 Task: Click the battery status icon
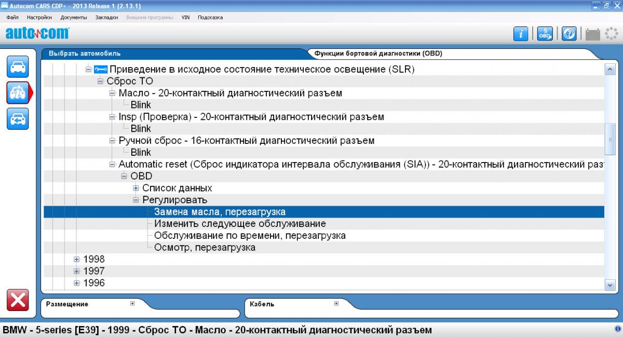pyautogui.click(x=592, y=34)
